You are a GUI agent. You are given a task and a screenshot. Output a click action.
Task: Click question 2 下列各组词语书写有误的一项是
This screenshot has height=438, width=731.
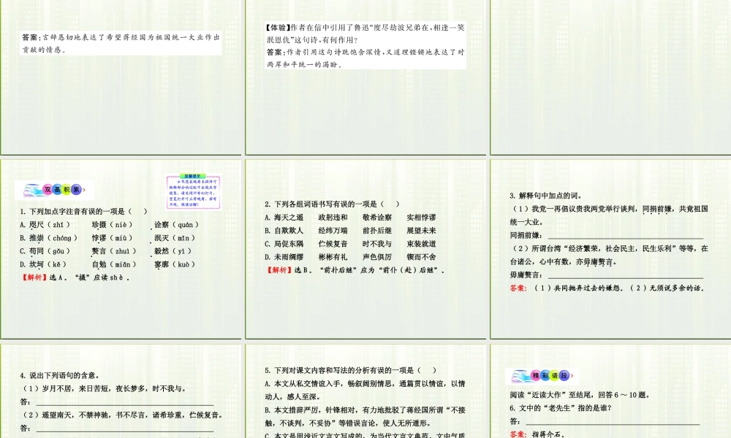coord(333,204)
